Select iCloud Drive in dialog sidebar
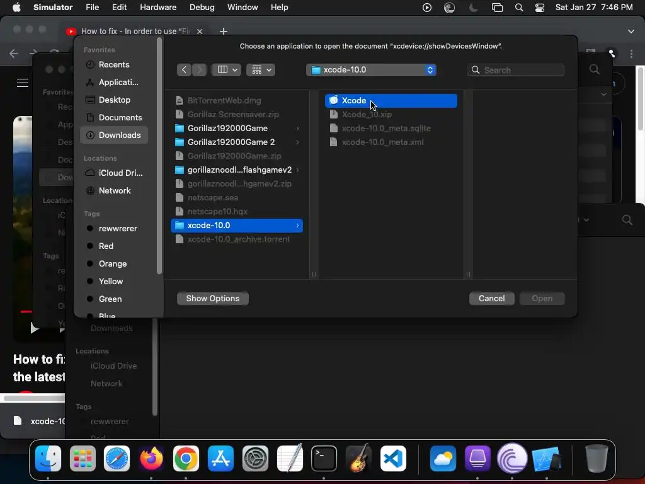 [x=114, y=173]
